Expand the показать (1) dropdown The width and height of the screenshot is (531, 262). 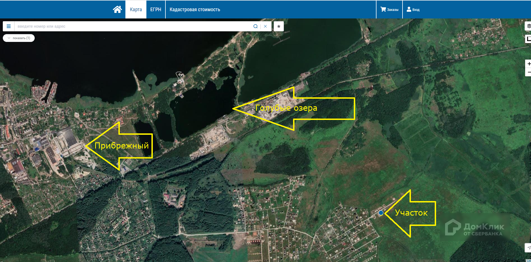click(x=19, y=38)
